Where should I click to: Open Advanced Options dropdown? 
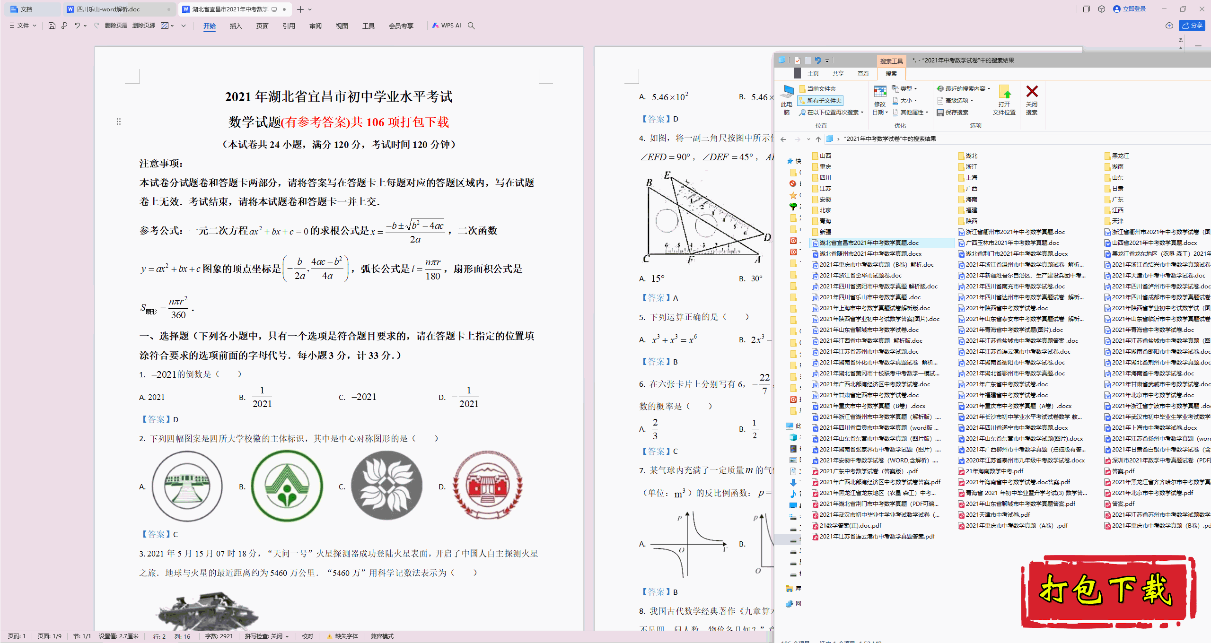click(956, 101)
